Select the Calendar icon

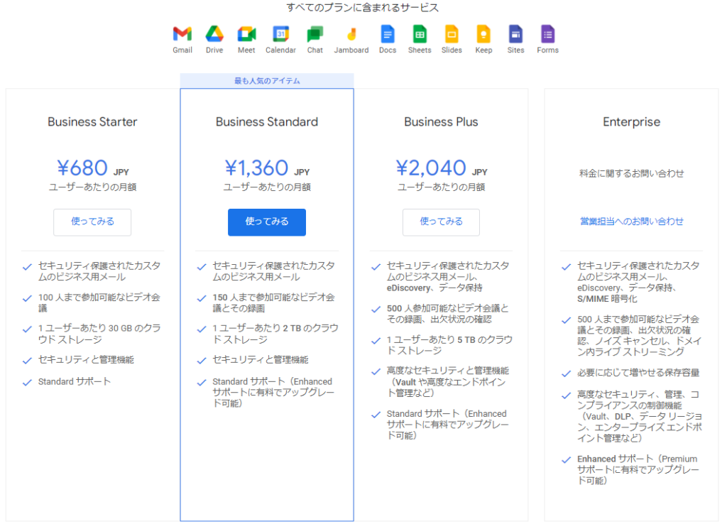(280, 34)
